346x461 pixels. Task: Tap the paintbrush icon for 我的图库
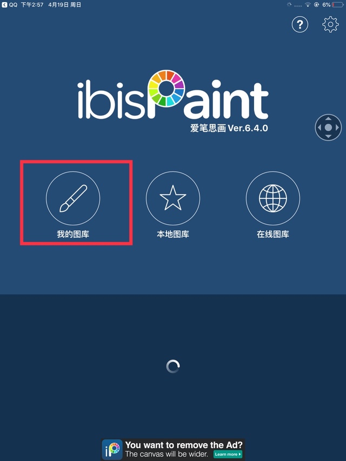point(73,198)
